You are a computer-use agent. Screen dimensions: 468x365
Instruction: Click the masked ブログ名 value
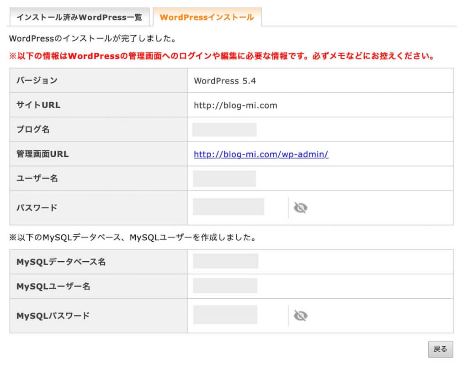tap(224, 130)
